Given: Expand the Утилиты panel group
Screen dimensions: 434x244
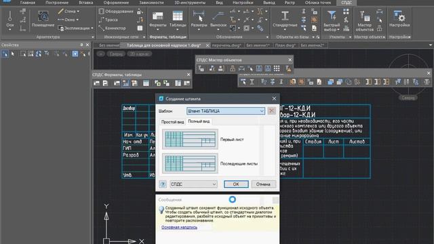Looking at the screenshot, I should click(350, 37).
